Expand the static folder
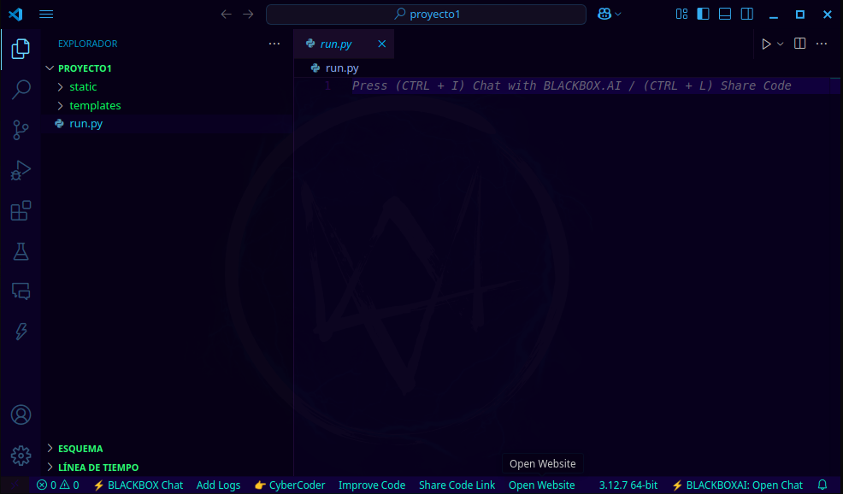The image size is (843, 494). click(83, 87)
